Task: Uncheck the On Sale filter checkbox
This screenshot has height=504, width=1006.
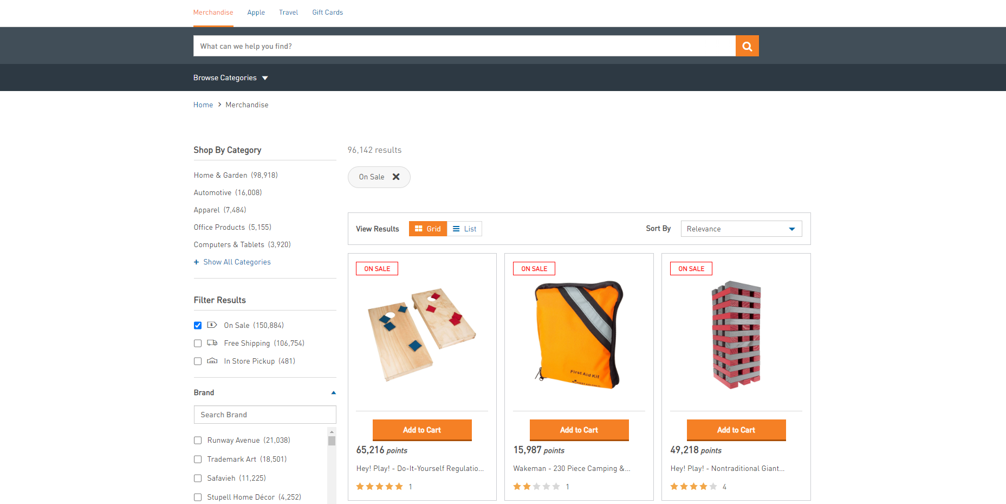Action: pyautogui.click(x=198, y=326)
